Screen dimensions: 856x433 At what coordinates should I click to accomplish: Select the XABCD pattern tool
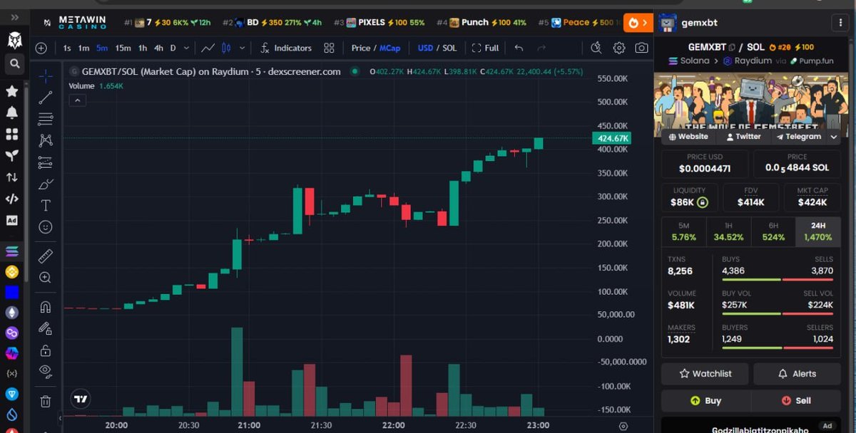coord(46,140)
